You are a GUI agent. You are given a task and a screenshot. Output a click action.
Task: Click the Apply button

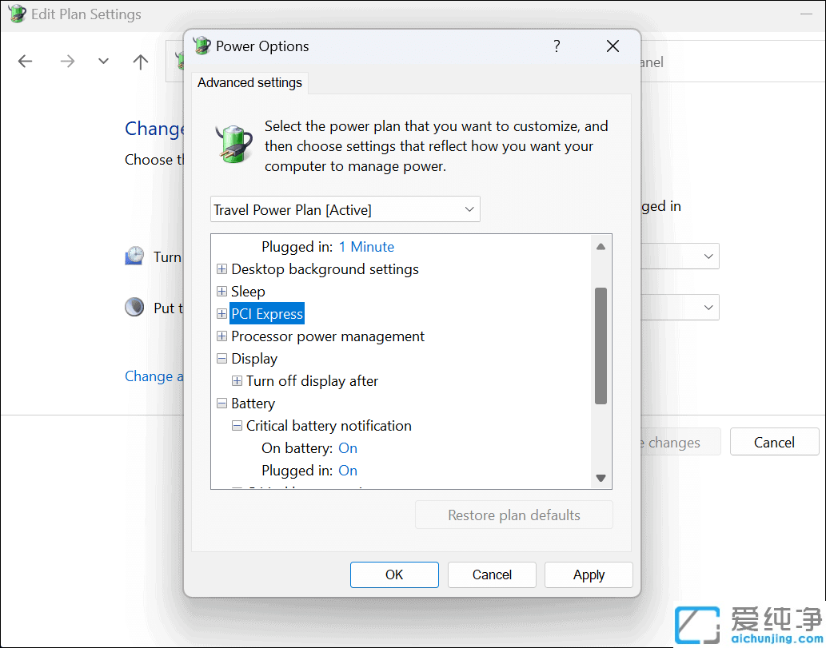click(x=589, y=574)
